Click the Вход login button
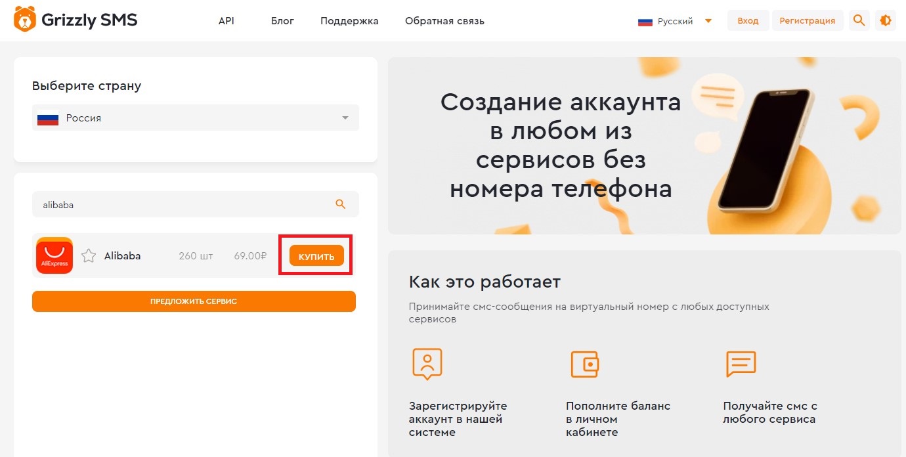 coord(748,20)
